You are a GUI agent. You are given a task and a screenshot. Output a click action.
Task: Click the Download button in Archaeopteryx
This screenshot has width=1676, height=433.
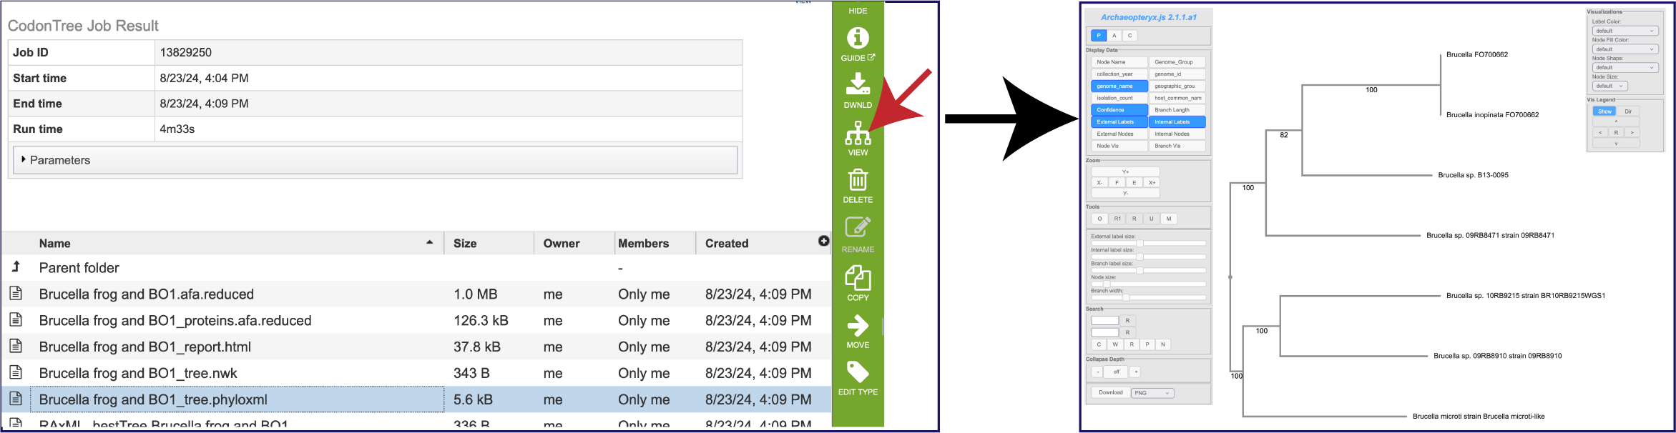pos(1110,392)
